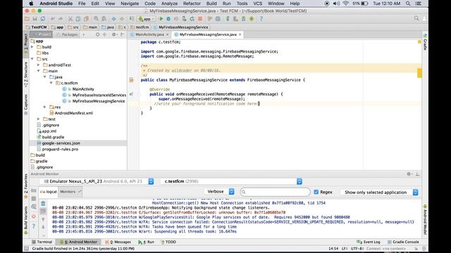Click the Debug app bug icon
This screenshot has width=451, height=253.
(168, 19)
